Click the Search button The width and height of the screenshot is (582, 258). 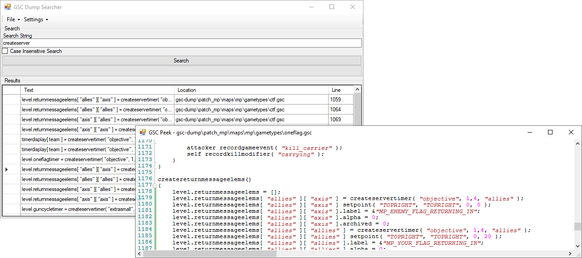[181, 61]
